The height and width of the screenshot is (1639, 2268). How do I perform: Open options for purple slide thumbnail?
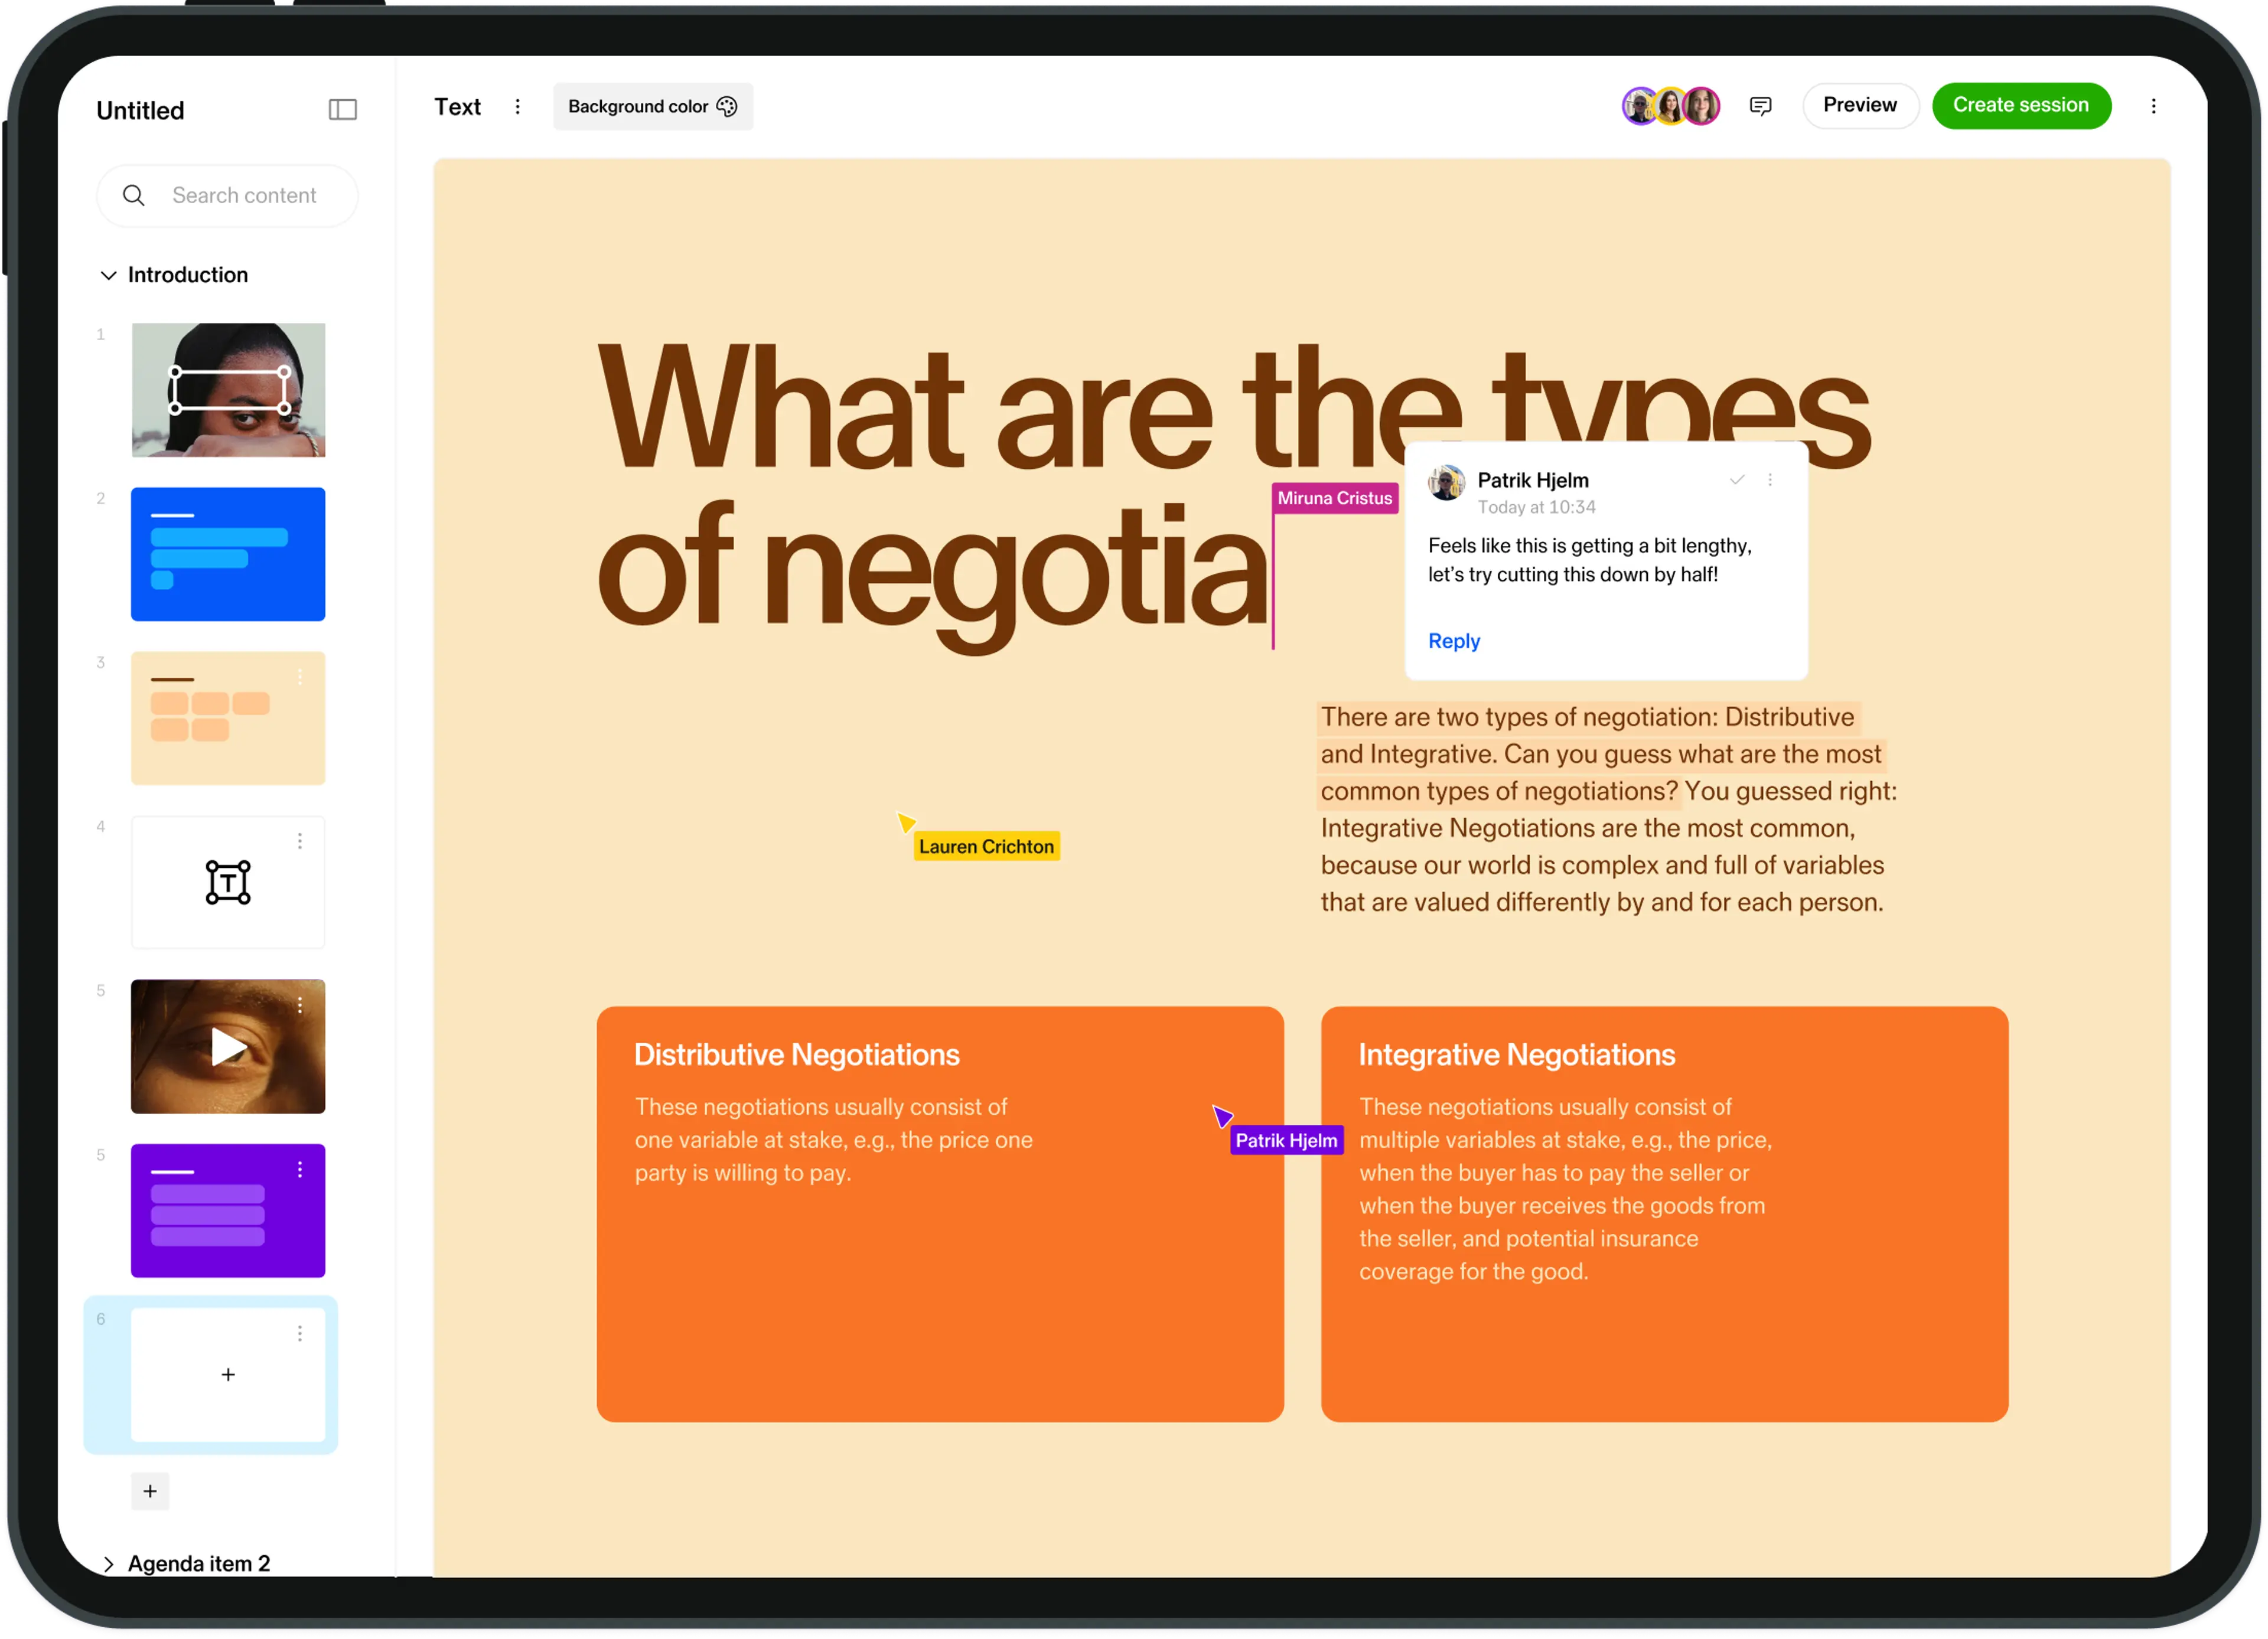pyautogui.click(x=300, y=1169)
